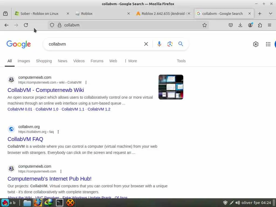This screenshot has height=207, width=276.
Task: Bookmark this page with the star icon
Action: (204, 25)
